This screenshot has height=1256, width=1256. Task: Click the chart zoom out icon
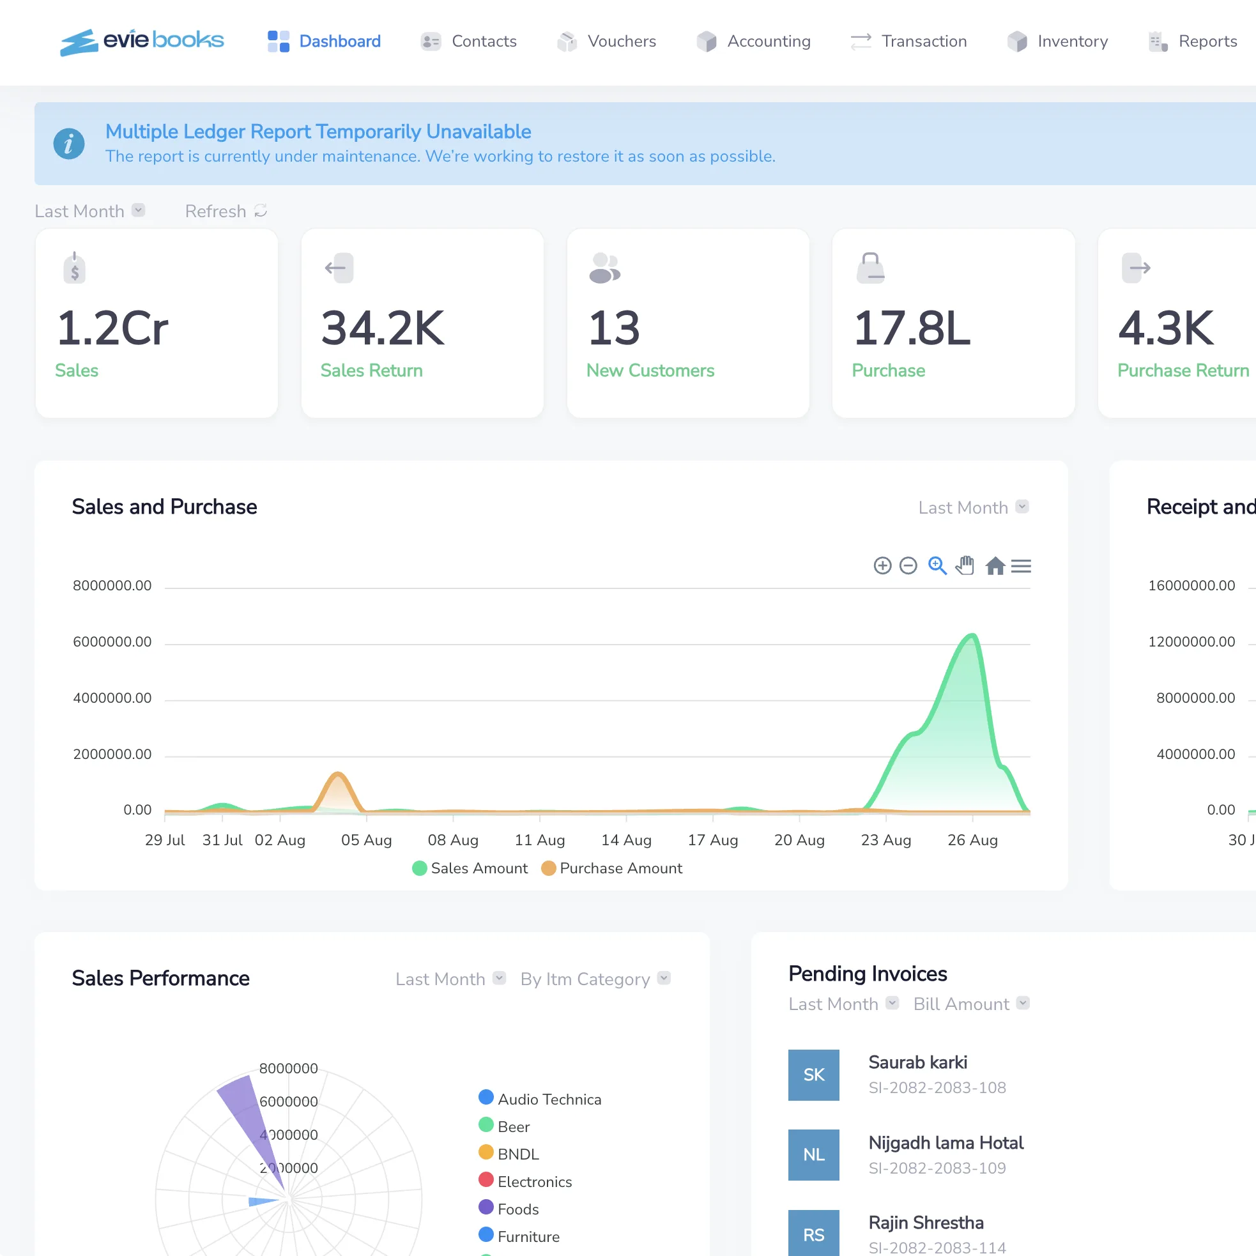[908, 565]
